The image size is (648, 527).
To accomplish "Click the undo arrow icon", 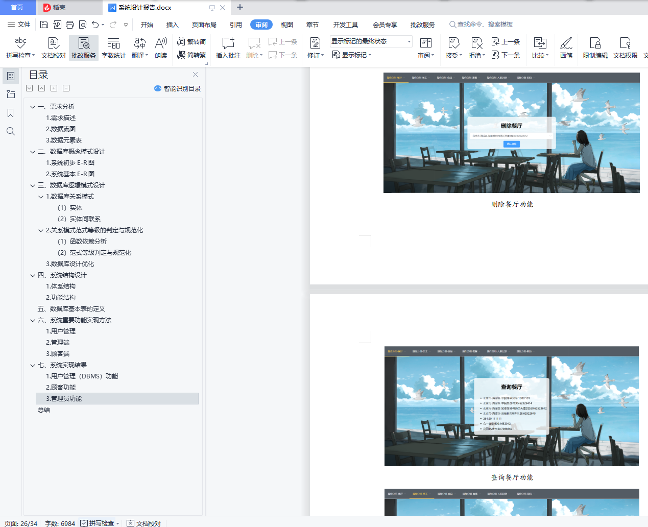I will 95,25.
